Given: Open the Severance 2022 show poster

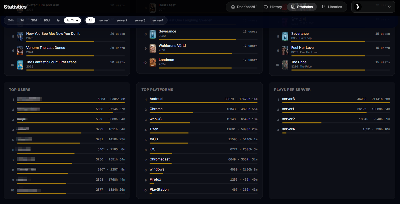Looking at the screenshot, I should [153, 34].
